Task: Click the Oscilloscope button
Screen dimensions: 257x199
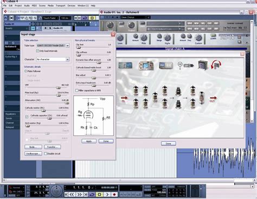Action: [x=33, y=153]
